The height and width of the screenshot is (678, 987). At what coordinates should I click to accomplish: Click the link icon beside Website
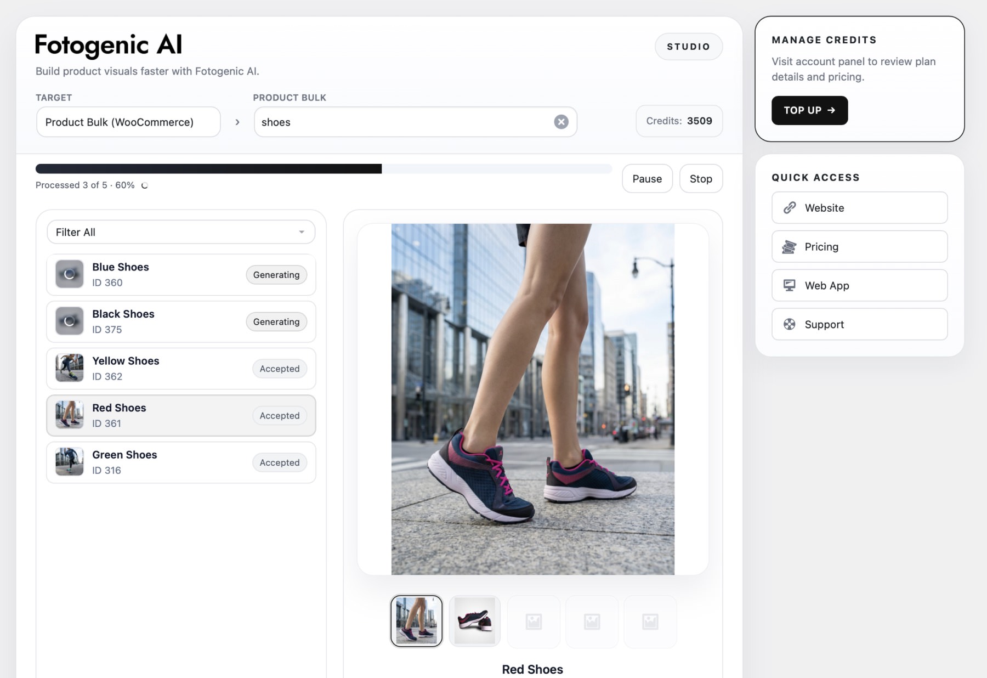tap(790, 207)
